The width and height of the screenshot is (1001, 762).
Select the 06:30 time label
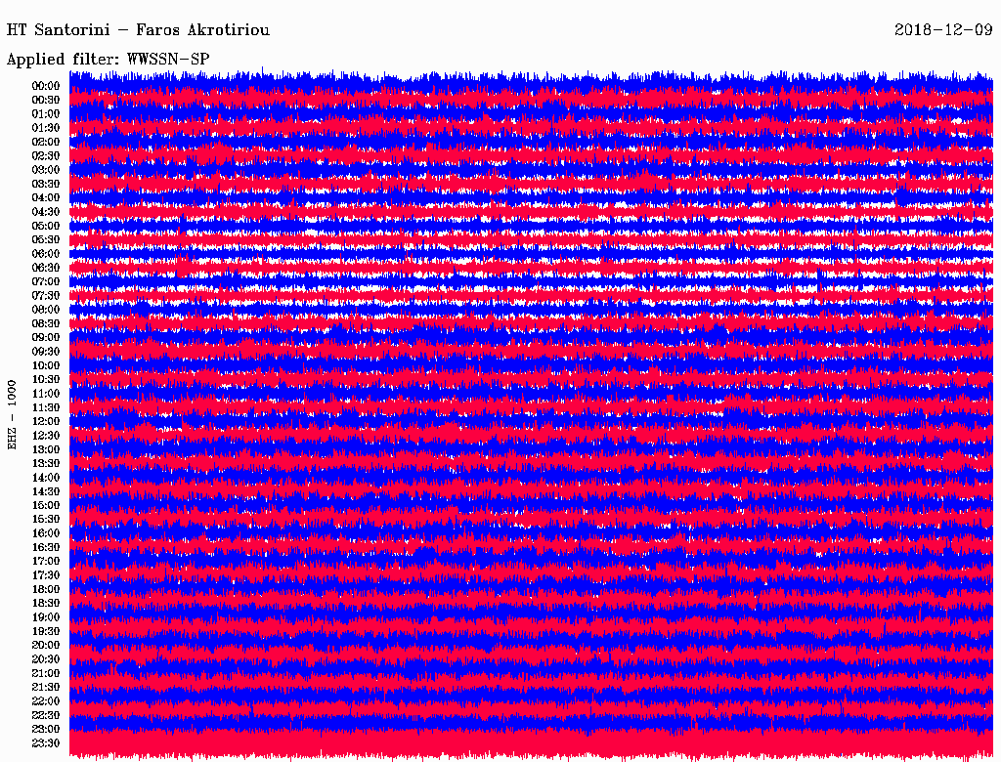click(x=46, y=268)
